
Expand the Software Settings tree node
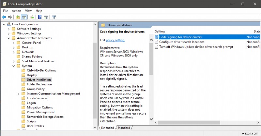(8, 29)
